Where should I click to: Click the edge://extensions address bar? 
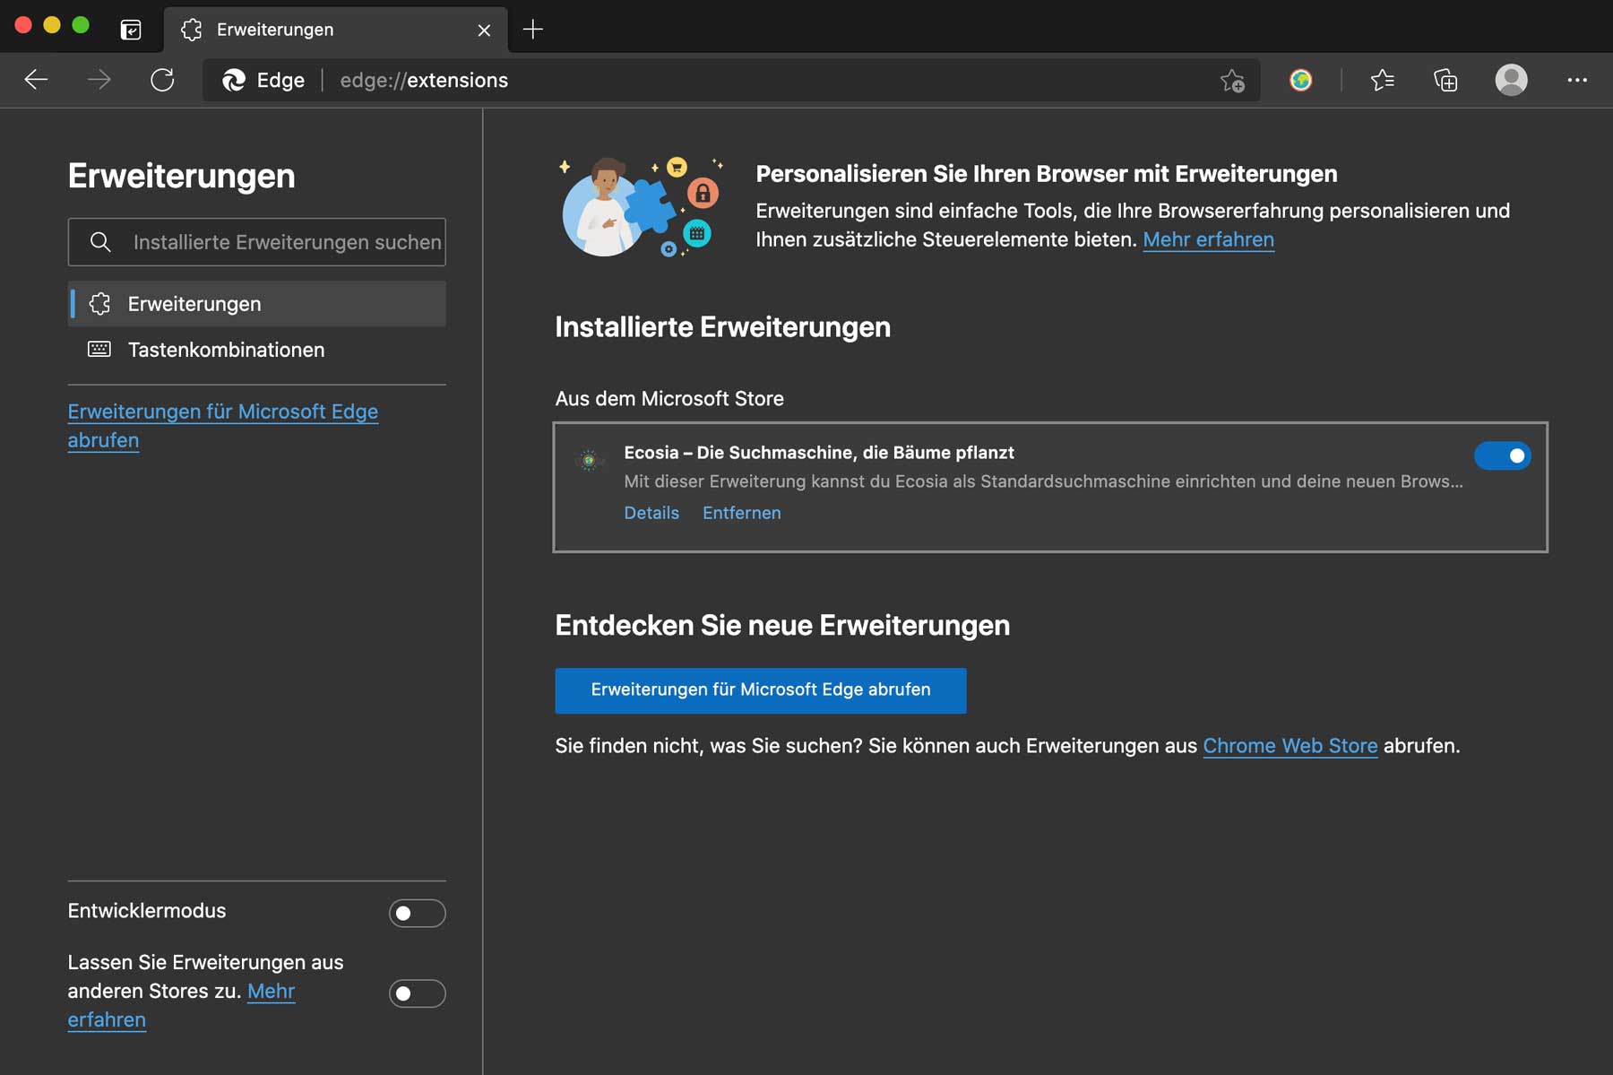(730, 81)
